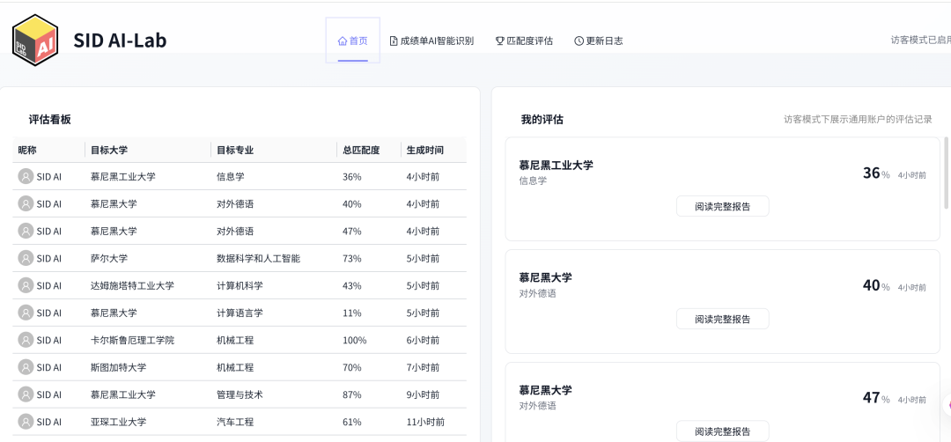
Task: Click the avatar in the 达姆施塔特工业大学 row
Action: point(26,285)
